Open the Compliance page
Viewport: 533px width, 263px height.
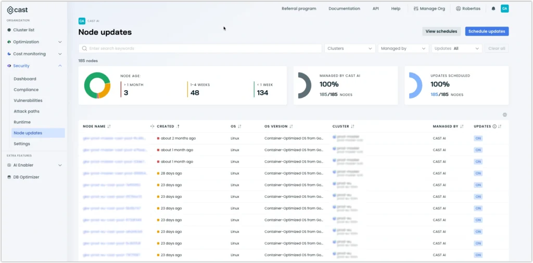click(x=26, y=90)
